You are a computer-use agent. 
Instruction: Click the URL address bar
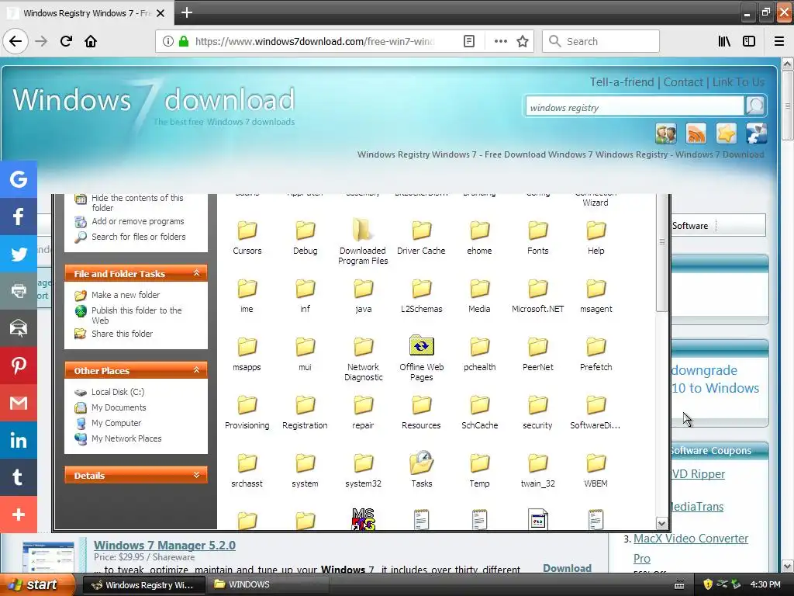[314, 41]
